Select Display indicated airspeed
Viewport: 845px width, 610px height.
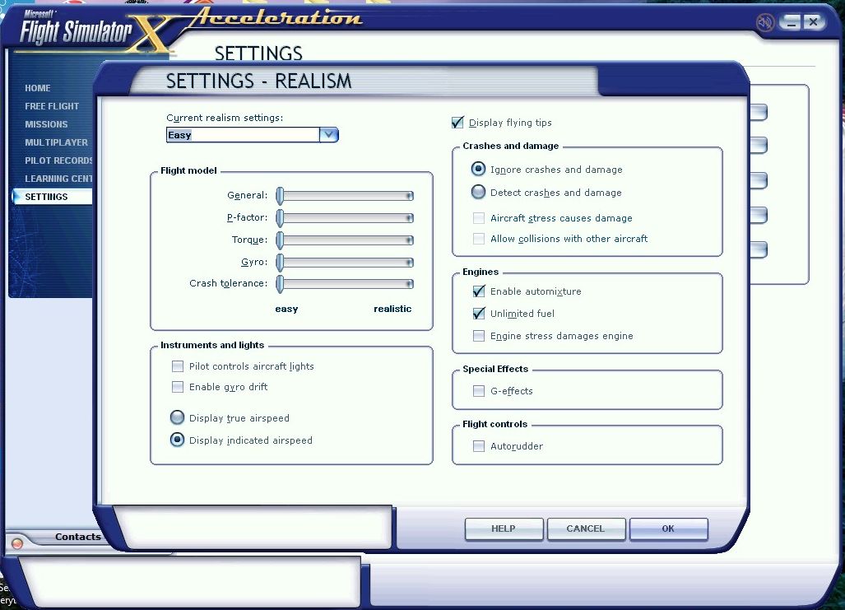pos(177,440)
